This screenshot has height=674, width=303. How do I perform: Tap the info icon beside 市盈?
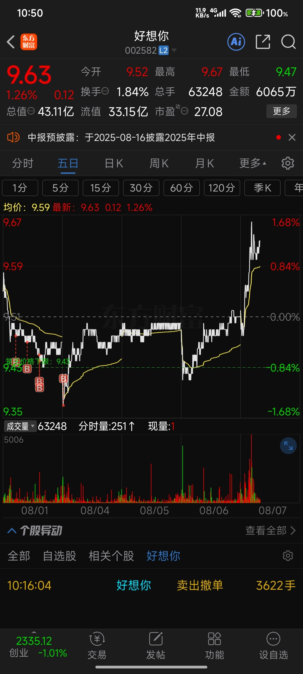(x=184, y=111)
